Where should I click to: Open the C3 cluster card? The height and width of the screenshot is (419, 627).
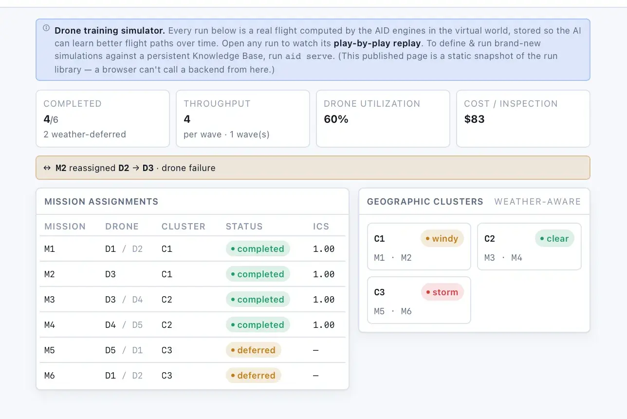[419, 300]
